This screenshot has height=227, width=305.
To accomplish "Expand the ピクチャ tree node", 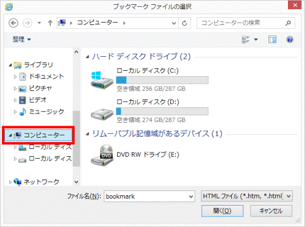I will tap(15, 88).
